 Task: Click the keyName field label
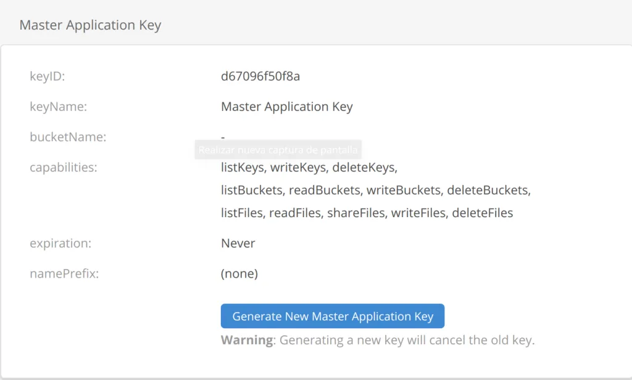(58, 107)
